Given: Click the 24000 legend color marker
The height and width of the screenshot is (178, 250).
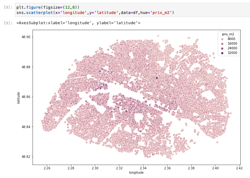Looking at the screenshot, I should coord(222,48).
